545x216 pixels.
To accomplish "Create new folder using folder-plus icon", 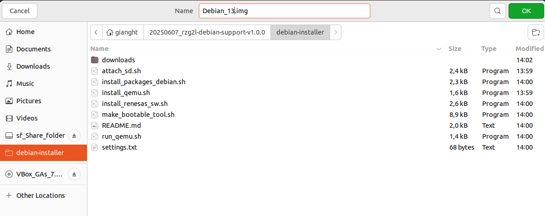I will [536, 32].
